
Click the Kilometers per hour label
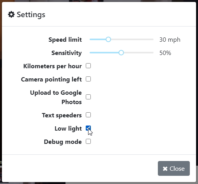(53, 66)
